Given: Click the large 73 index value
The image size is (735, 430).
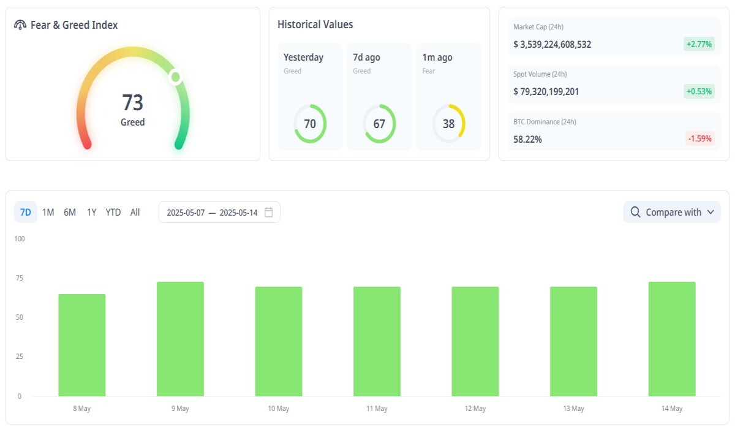Looking at the screenshot, I should coord(132,102).
